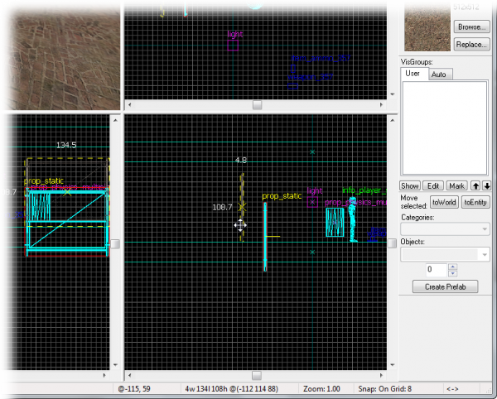Click the selected brush center X handle
The image size is (497, 399).
[x=242, y=207]
